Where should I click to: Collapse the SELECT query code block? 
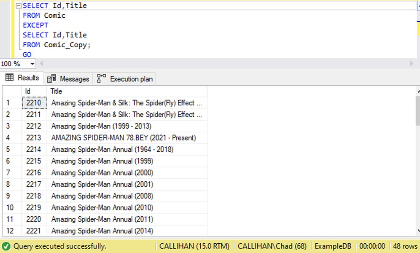pos(19,5)
